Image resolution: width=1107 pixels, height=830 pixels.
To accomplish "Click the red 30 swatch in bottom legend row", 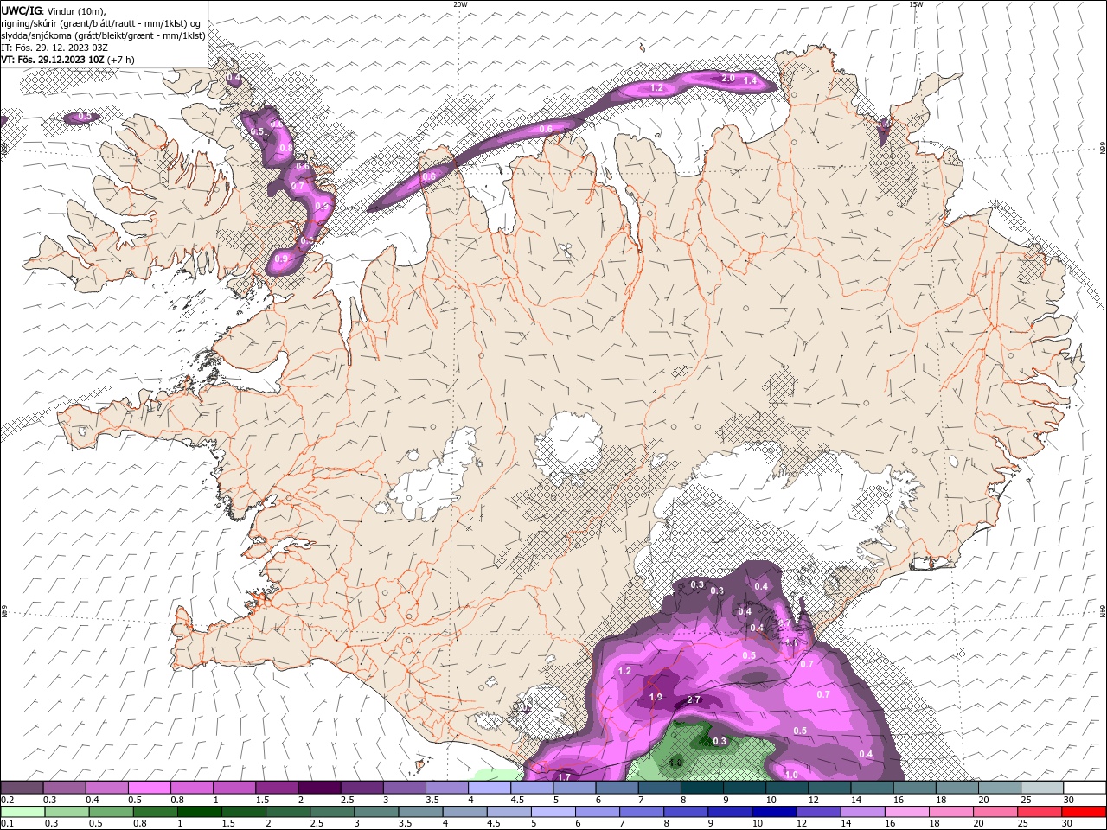I will (1085, 813).
